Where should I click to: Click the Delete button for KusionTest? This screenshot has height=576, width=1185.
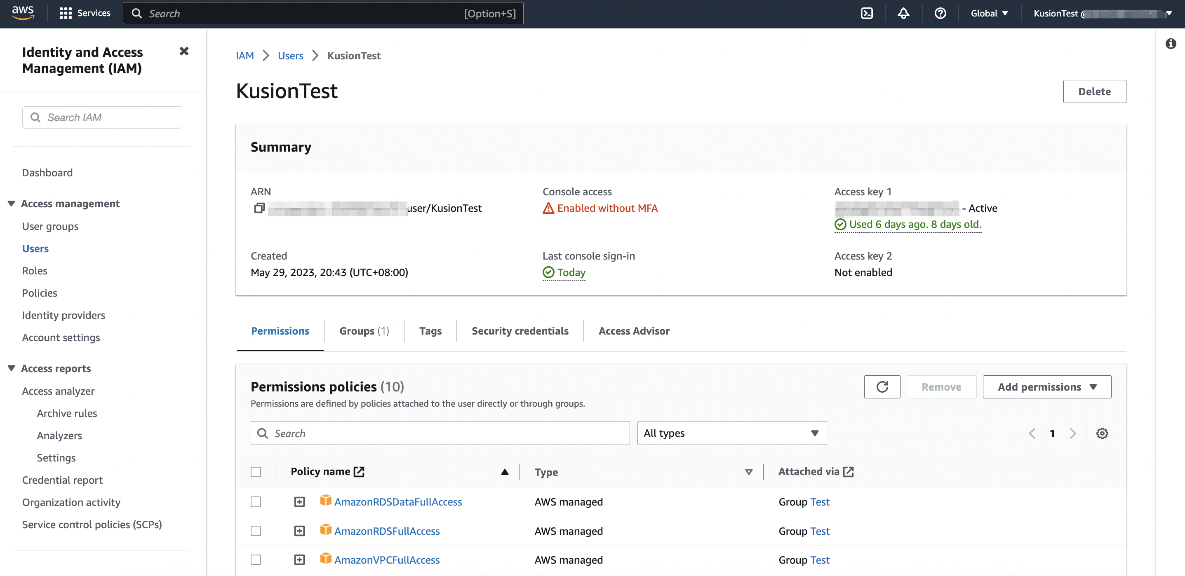[1094, 91]
